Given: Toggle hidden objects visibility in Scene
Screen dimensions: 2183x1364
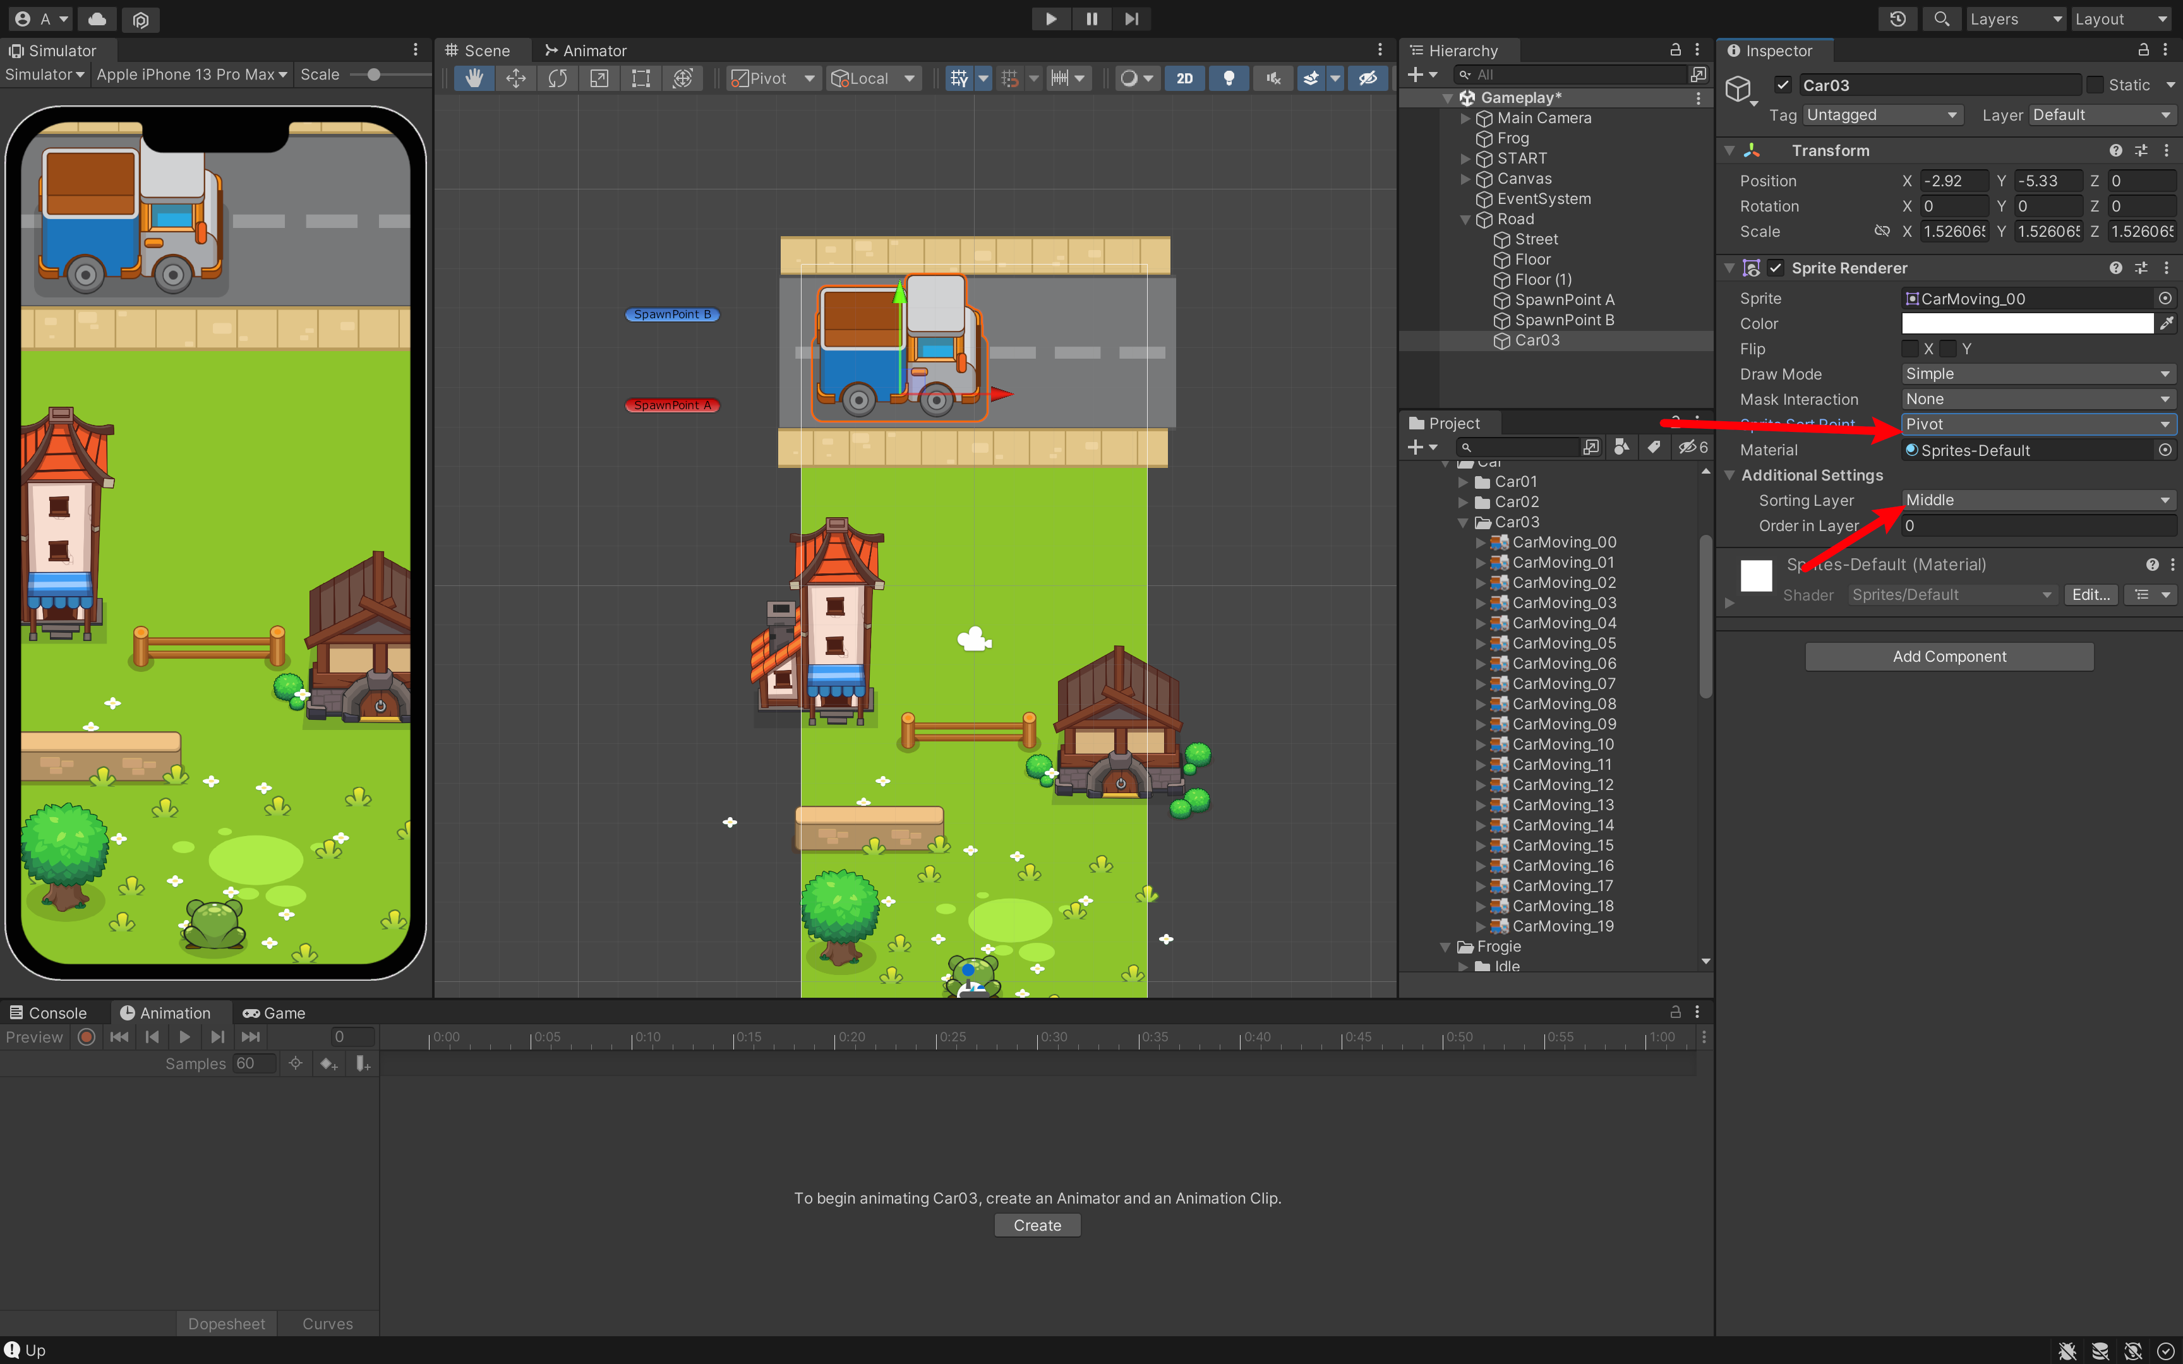Looking at the screenshot, I should click(x=1368, y=78).
